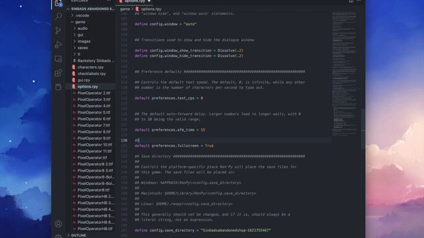Open PixelOperator 3.ttf font file
The image size is (424, 238).
pyautogui.click(x=91, y=100)
